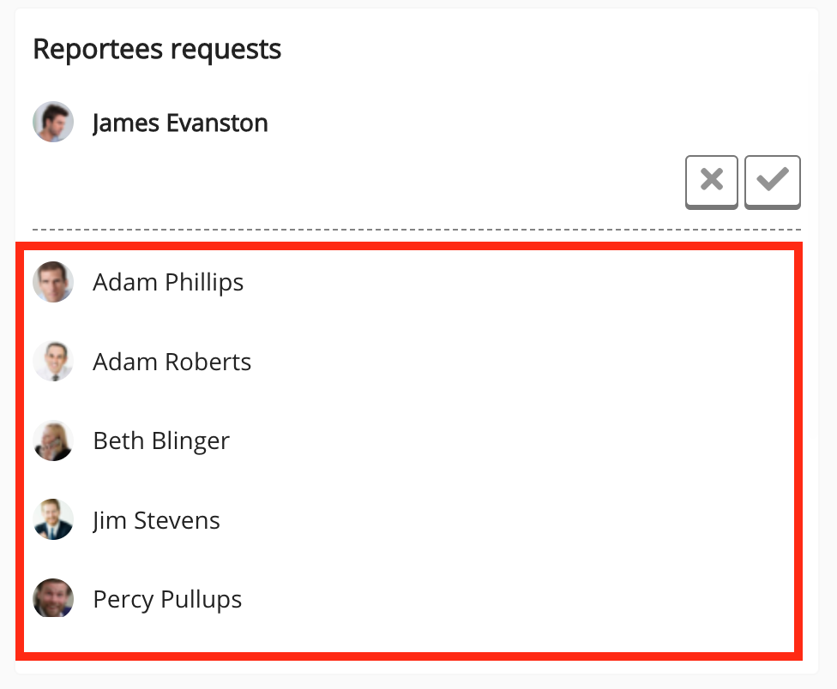Click the dashed divider under the action buttons

tap(417, 230)
